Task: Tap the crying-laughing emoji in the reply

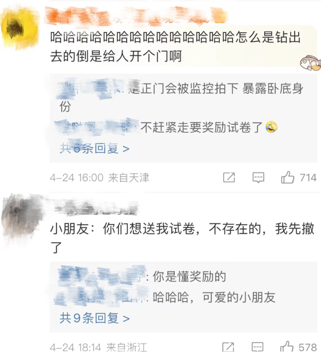Action: pyautogui.click(x=271, y=127)
